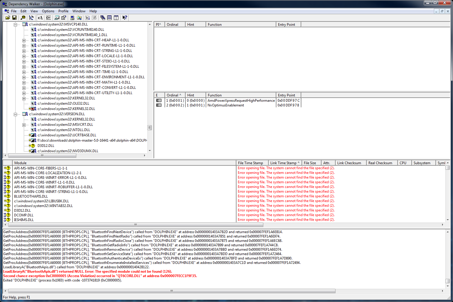The image size is (453, 302).
Task: Click the Context Help arrow-question icon
Action: click(125, 18)
